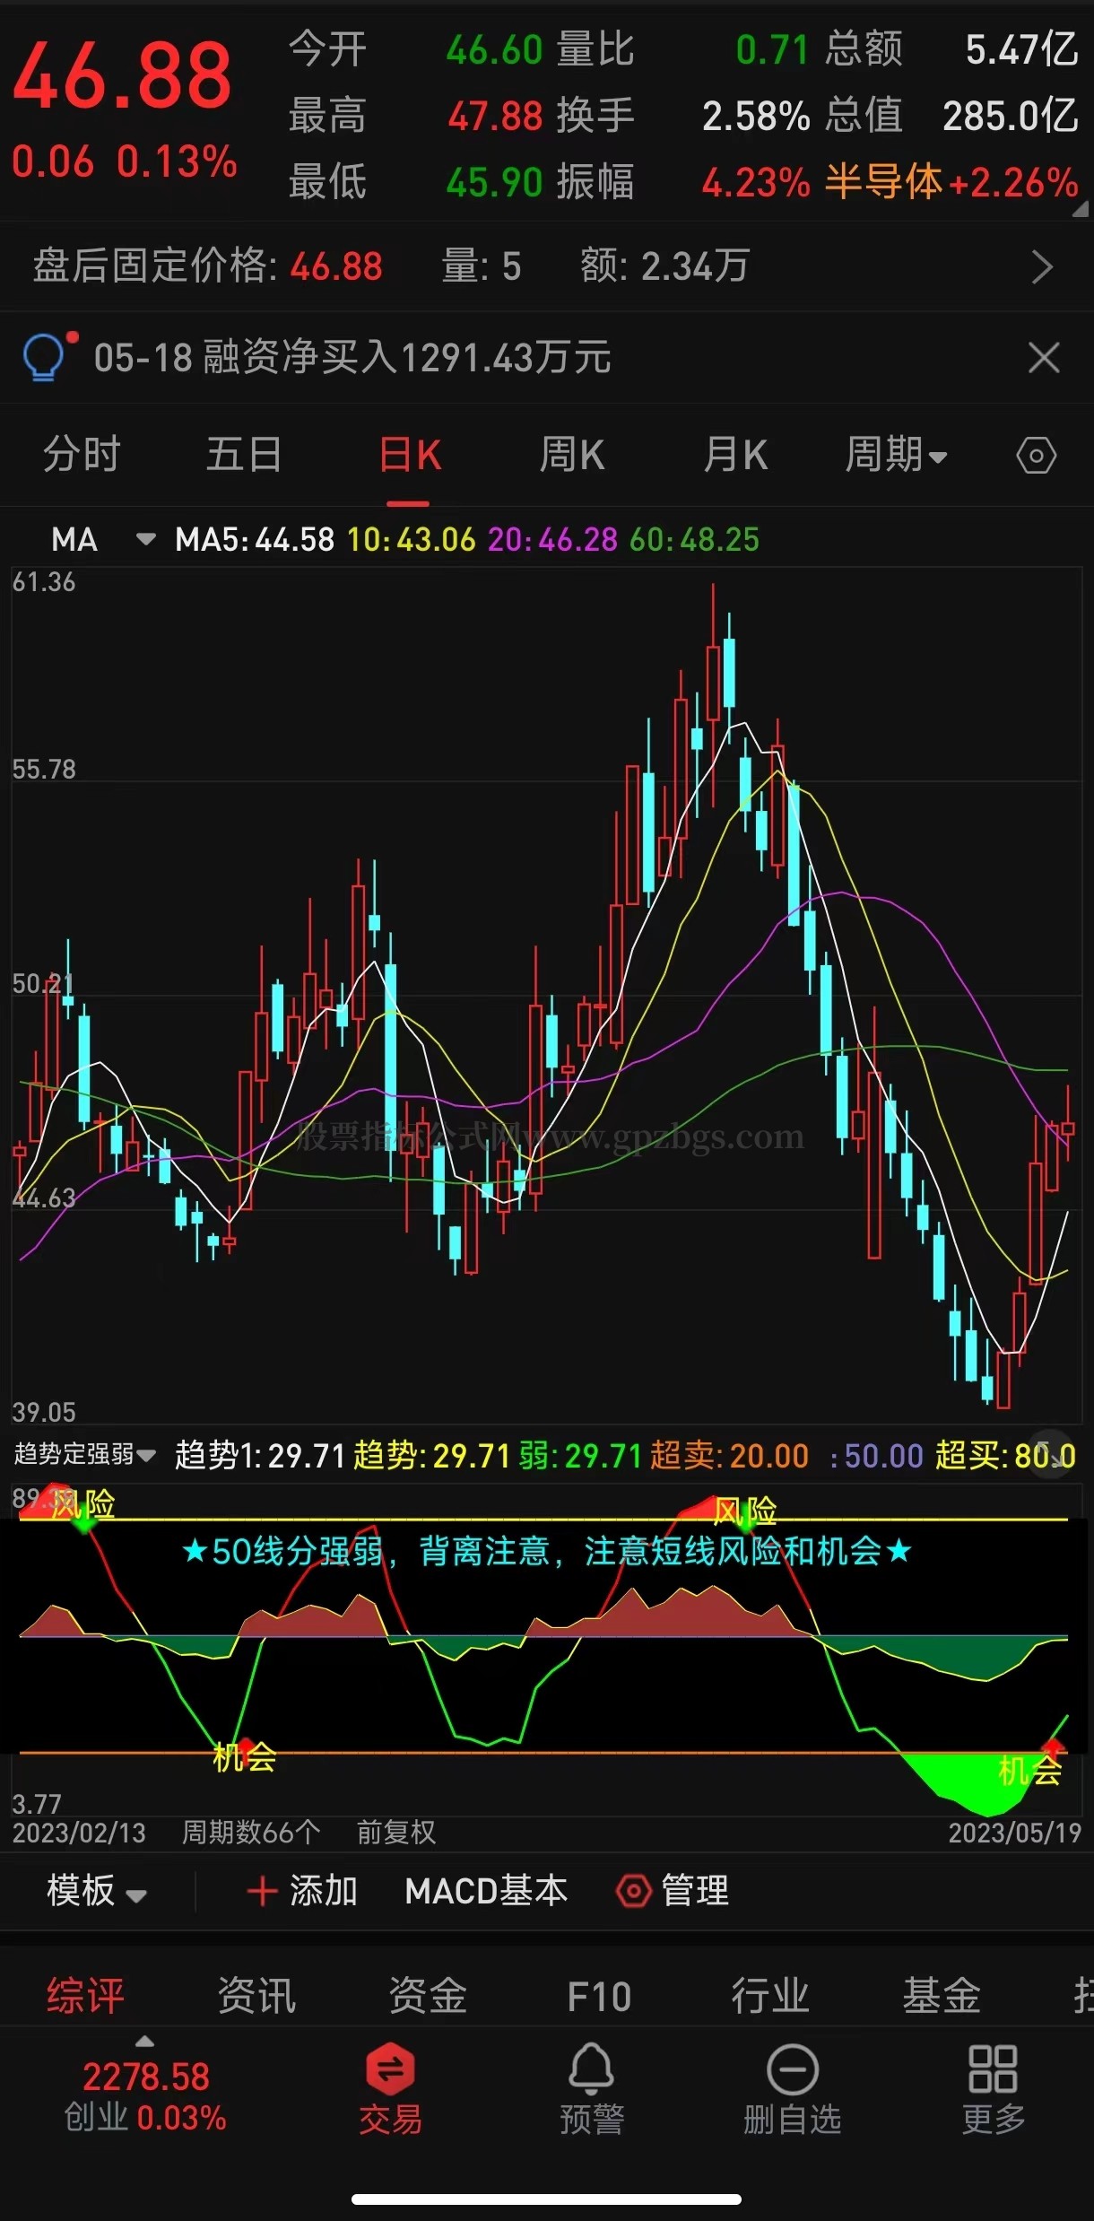Screen dimensions: 1094x2221
Task: Switch to 分时 tab
Action: point(82,455)
